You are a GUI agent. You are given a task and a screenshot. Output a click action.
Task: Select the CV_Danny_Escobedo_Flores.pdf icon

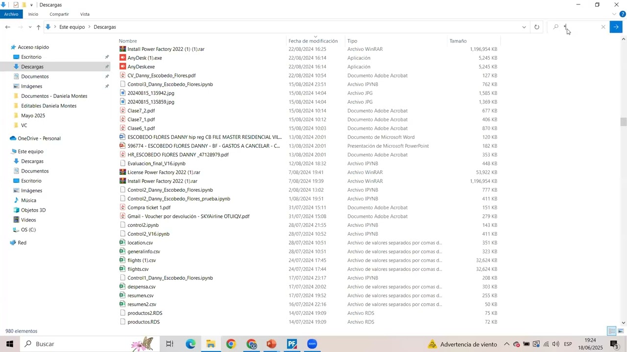point(123,75)
